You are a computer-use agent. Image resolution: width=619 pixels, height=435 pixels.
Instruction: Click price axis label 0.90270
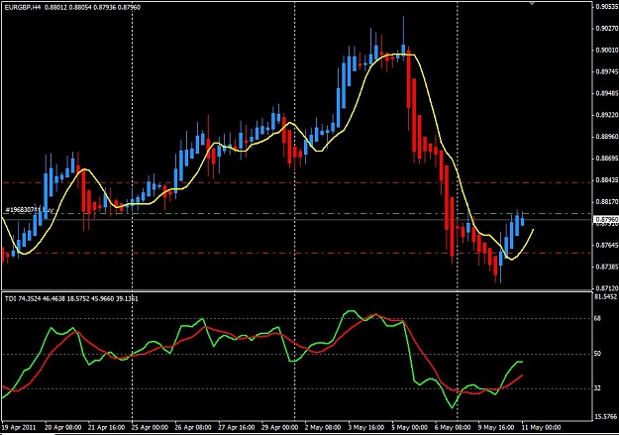coord(607,28)
